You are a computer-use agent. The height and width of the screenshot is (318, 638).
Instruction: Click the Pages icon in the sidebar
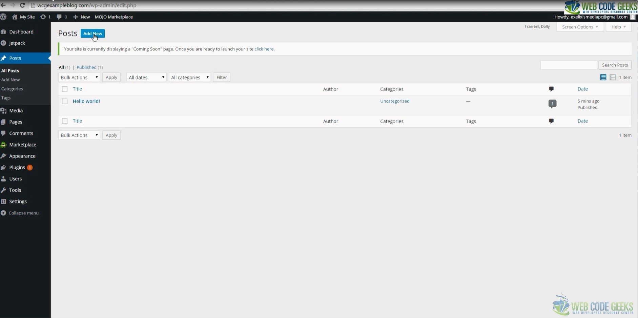[3, 122]
